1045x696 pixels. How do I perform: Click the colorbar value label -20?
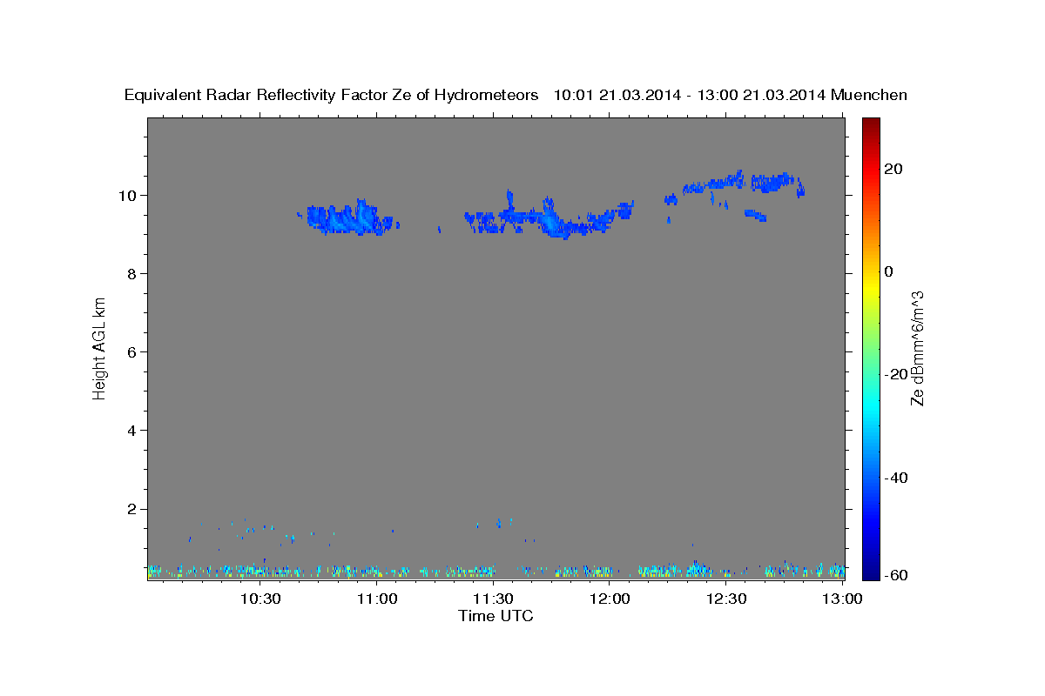pos(897,374)
